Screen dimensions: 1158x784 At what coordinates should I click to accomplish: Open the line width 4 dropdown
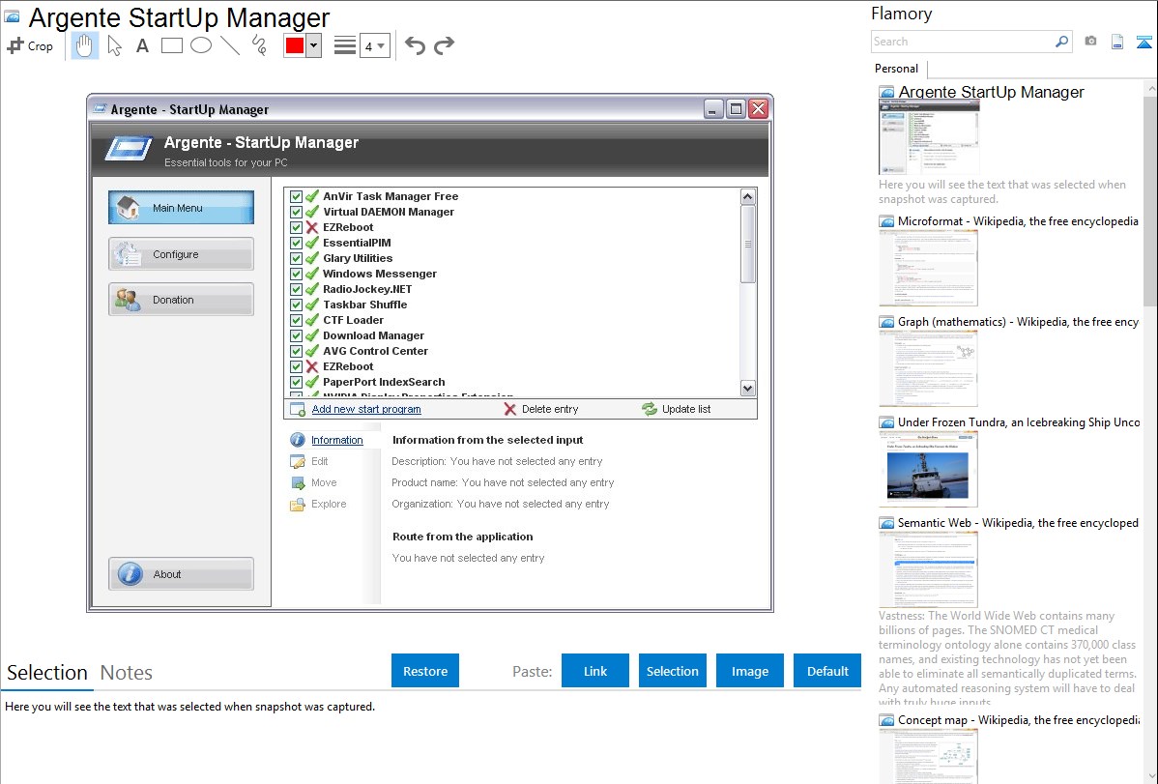point(374,45)
